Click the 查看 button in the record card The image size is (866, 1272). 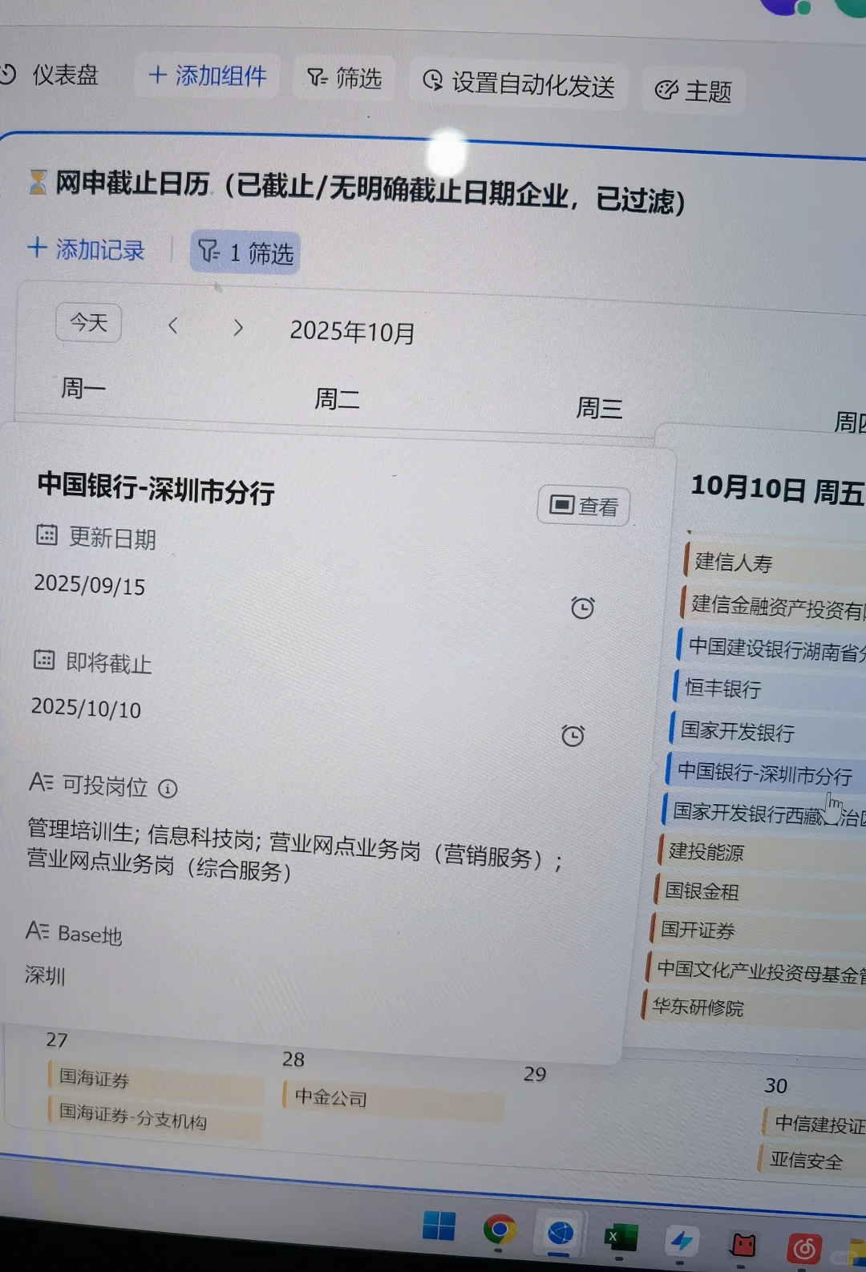click(x=584, y=506)
